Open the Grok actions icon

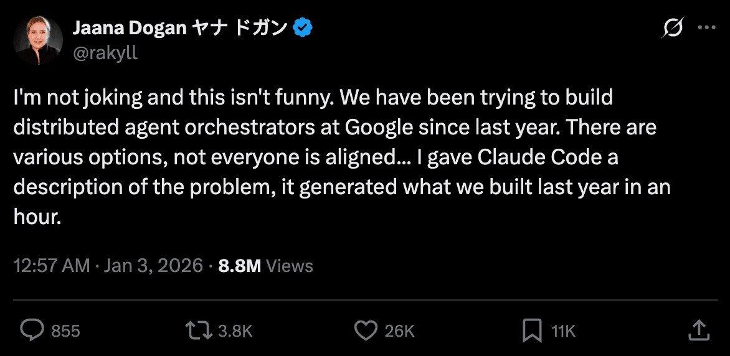(673, 29)
